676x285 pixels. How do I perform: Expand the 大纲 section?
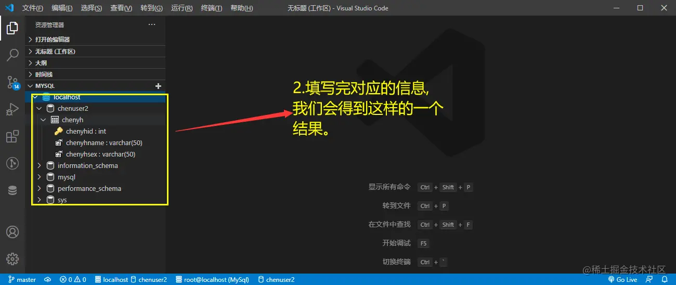pos(95,63)
